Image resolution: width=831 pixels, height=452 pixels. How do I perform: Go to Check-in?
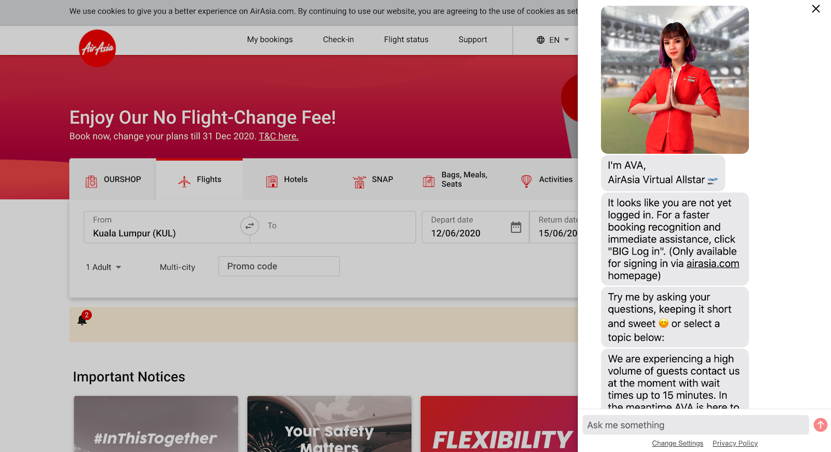[338, 39]
